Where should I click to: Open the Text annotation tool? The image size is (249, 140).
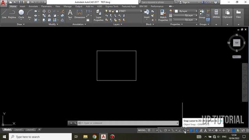pos(70,14)
